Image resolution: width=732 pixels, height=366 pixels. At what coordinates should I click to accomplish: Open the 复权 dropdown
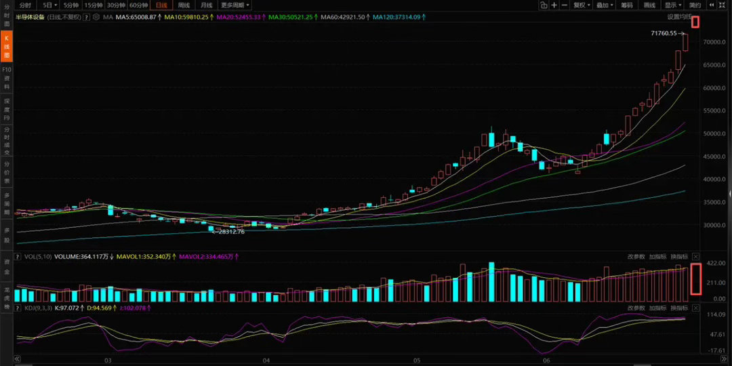coord(582,5)
